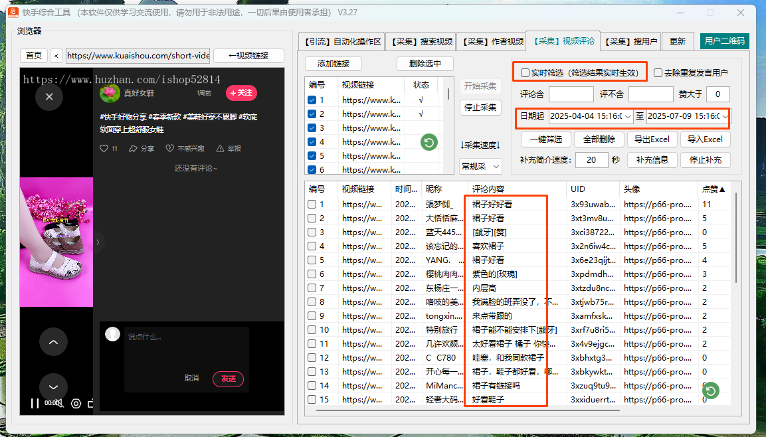Go to next video with down arrow
This screenshot has width=766, height=437.
(53, 387)
